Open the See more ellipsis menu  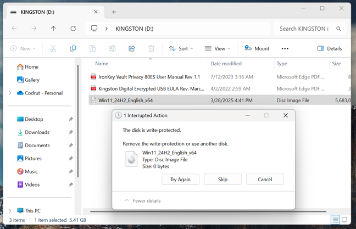click(x=285, y=48)
